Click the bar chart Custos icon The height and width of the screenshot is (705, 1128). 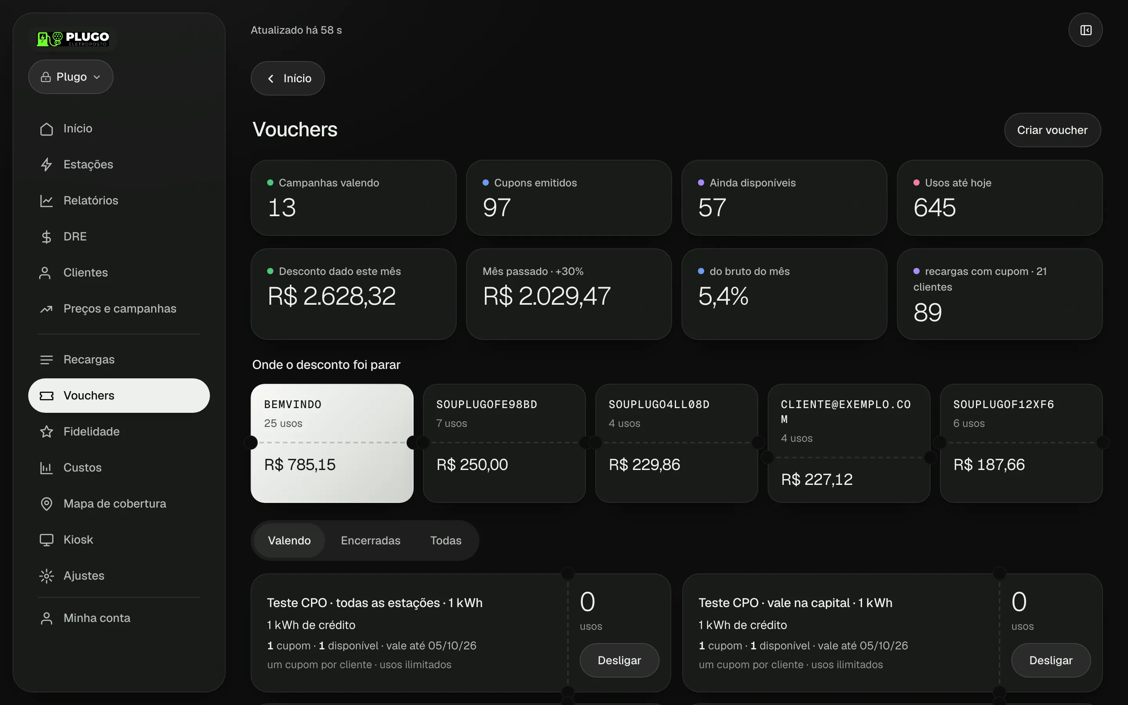[x=46, y=468]
